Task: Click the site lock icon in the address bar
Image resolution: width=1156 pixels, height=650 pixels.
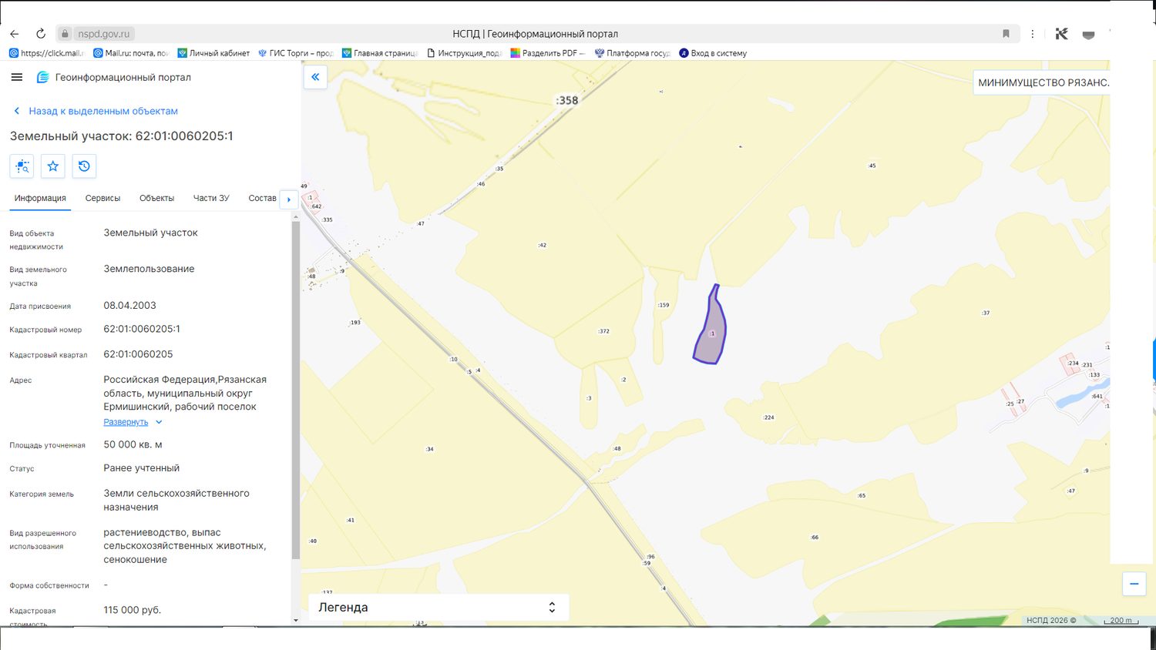Action: click(65, 34)
